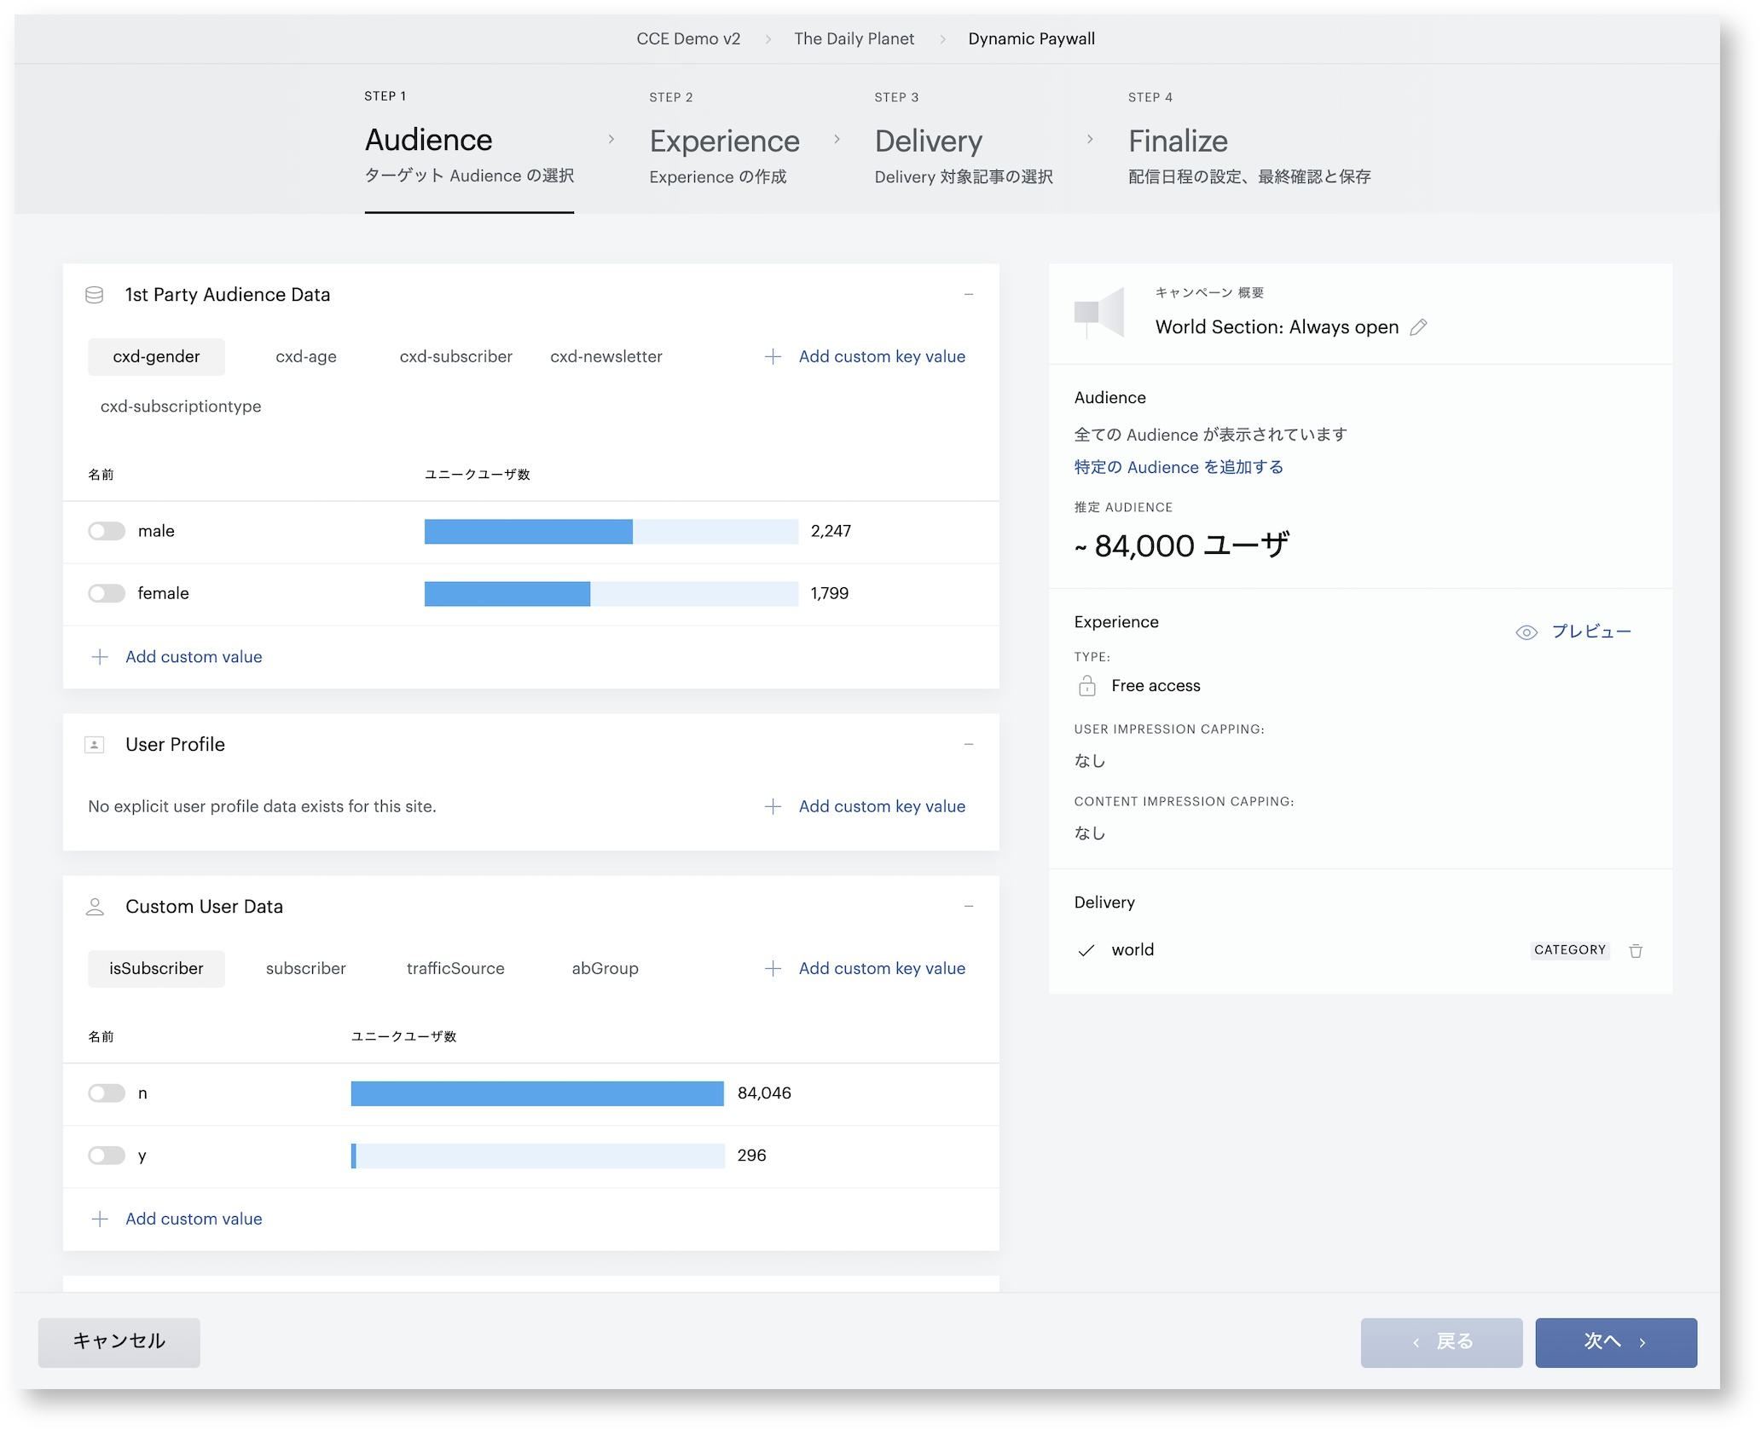Delete the world category with trash icon

click(1636, 950)
